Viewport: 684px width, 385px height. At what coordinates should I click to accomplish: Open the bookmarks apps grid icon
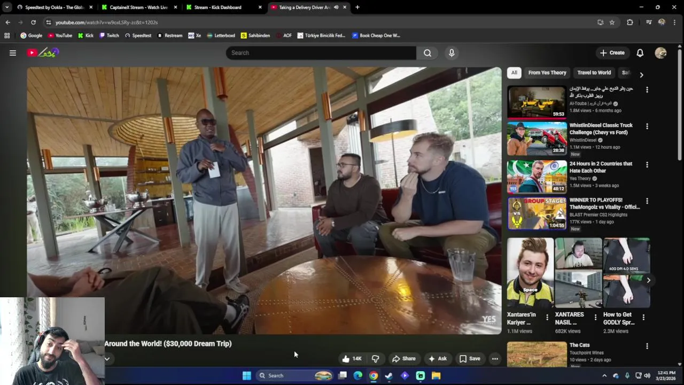(x=7, y=35)
